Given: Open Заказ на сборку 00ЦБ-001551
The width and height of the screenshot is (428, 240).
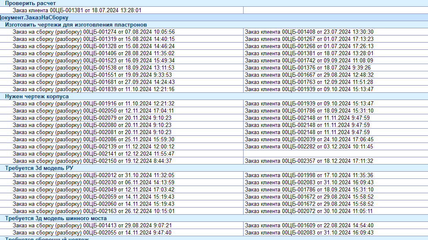Looking at the screenshot, I should (92, 75).
